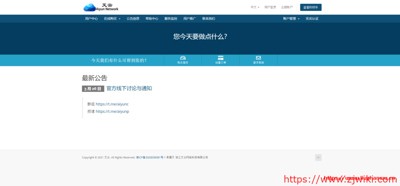Expand the 在线购买 dropdown menu
Screen dimensions: 400x186
(x=112, y=19)
